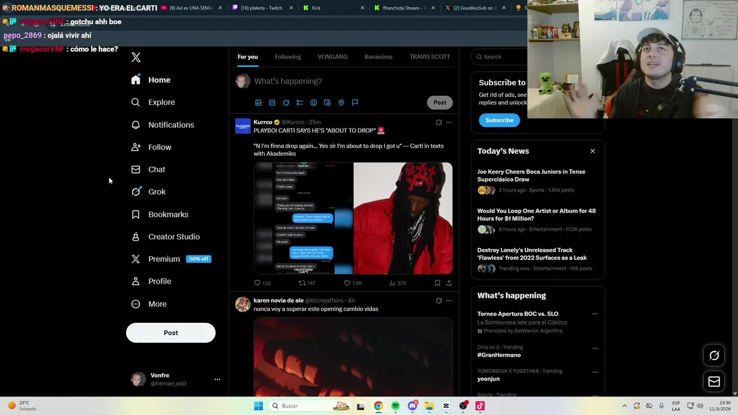The height and width of the screenshot is (415, 738).
Task: Click the sidebar Post button
Action: coord(171,333)
